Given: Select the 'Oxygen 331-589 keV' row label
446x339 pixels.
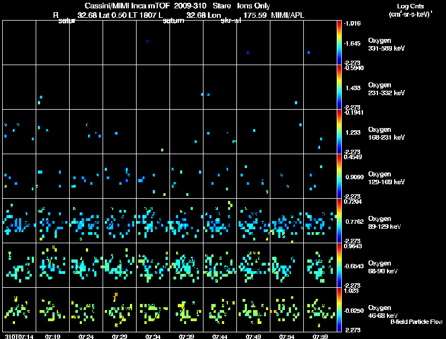Looking at the screenshot, I should pos(386,45).
